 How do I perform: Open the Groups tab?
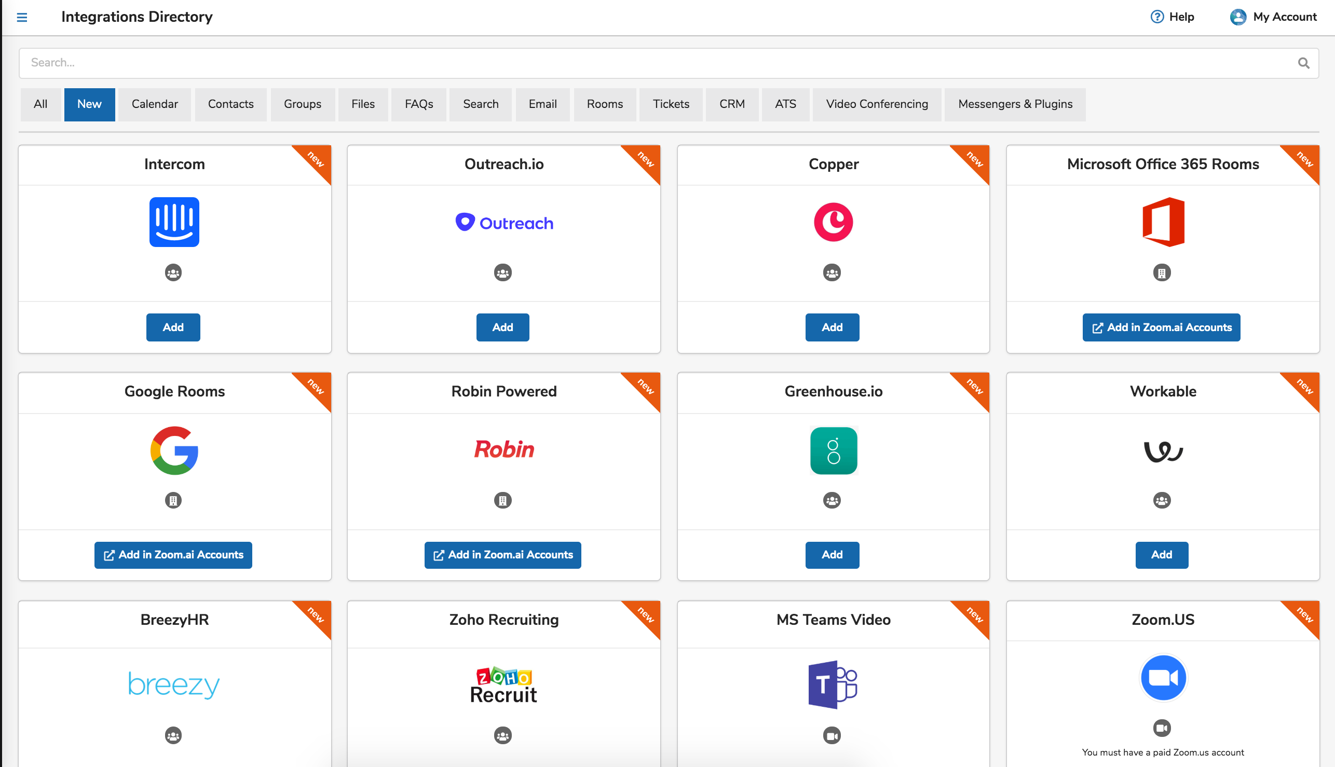point(303,104)
